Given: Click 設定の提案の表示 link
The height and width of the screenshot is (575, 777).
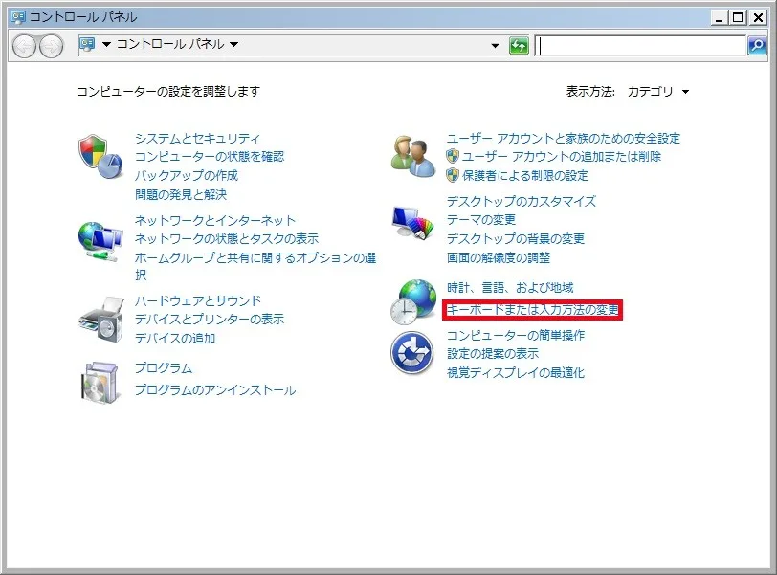Looking at the screenshot, I should pyautogui.click(x=493, y=354).
